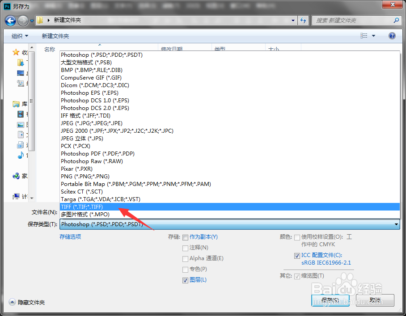Click the sidebar scrollbar down arrow
The height and width of the screenshot is (316, 406).
32,198
